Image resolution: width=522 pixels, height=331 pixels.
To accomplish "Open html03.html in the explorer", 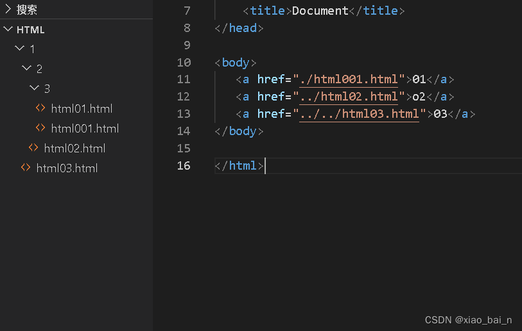I will coord(67,168).
